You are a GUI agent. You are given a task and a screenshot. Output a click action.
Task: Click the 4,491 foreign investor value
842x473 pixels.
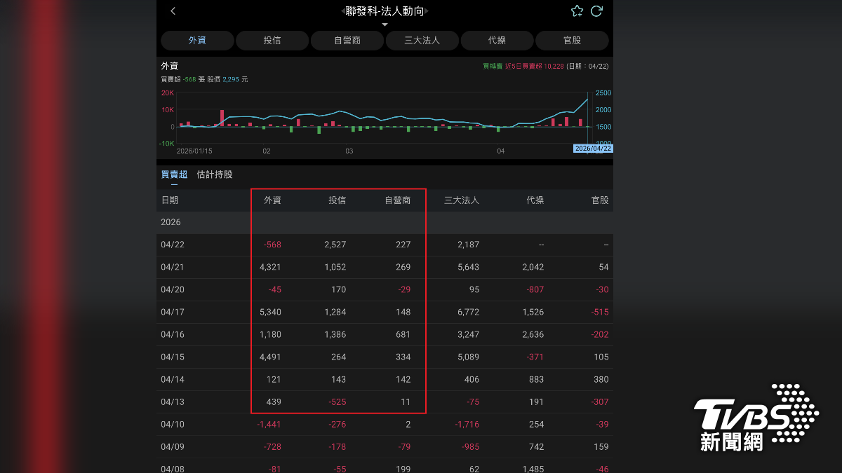tap(270, 357)
